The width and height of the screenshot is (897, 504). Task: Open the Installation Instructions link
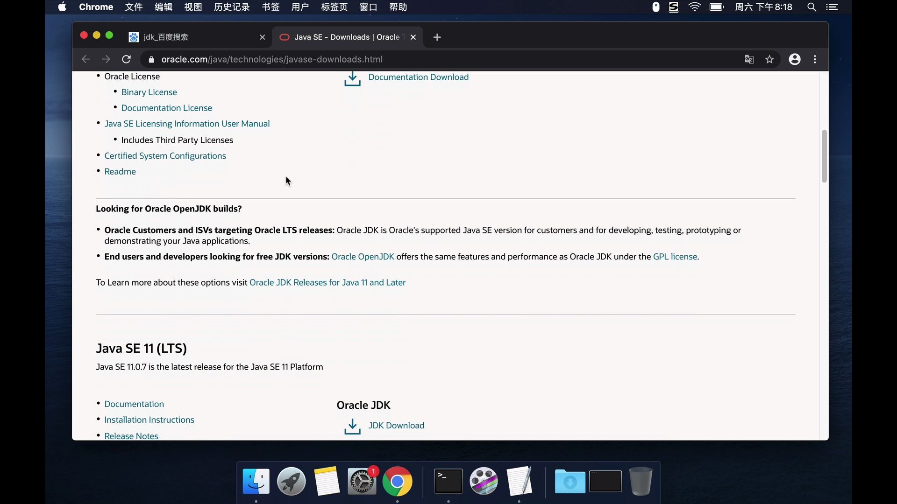[149, 420]
